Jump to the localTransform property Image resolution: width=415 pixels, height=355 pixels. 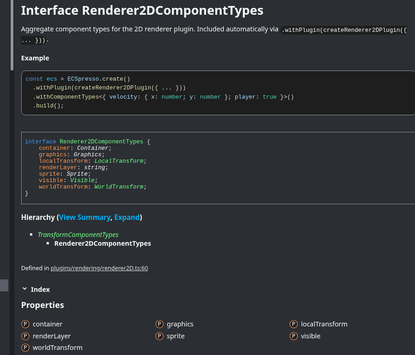point(324,324)
